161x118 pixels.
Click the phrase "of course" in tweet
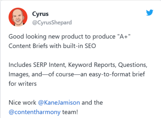click(x=61, y=74)
